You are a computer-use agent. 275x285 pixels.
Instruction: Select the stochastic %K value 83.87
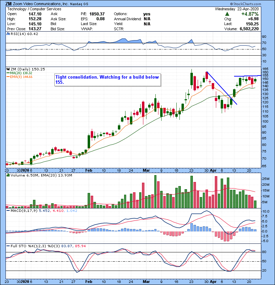coord(67,246)
